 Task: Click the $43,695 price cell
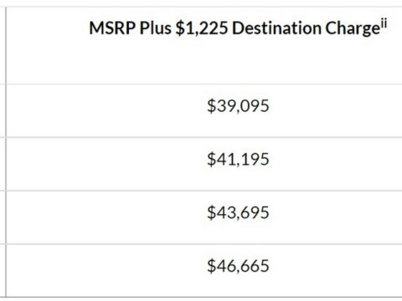point(204,217)
